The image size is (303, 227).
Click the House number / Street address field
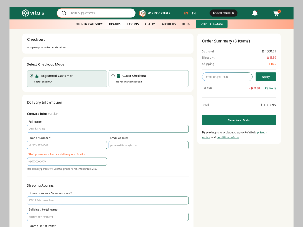(108, 201)
